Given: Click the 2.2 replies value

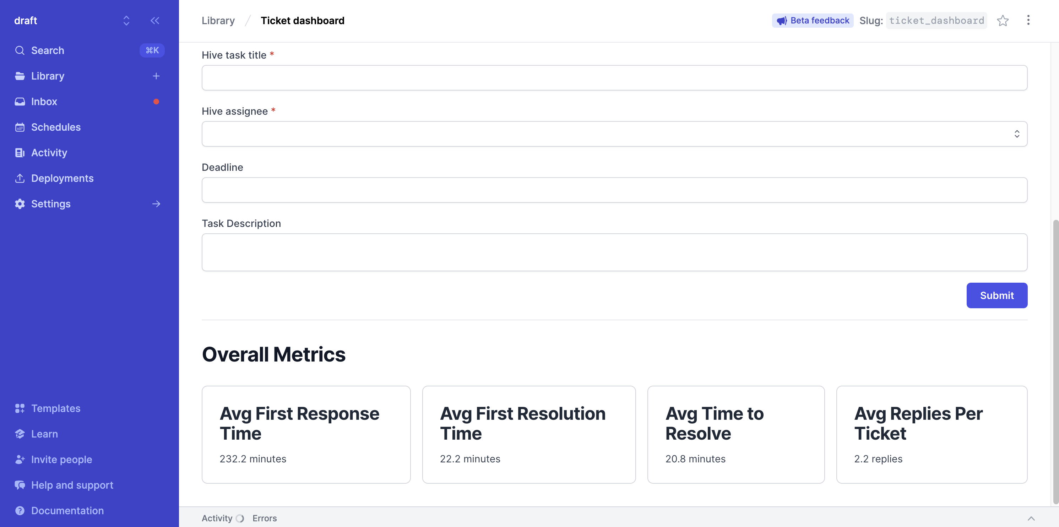Looking at the screenshot, I should coord(878,459).
